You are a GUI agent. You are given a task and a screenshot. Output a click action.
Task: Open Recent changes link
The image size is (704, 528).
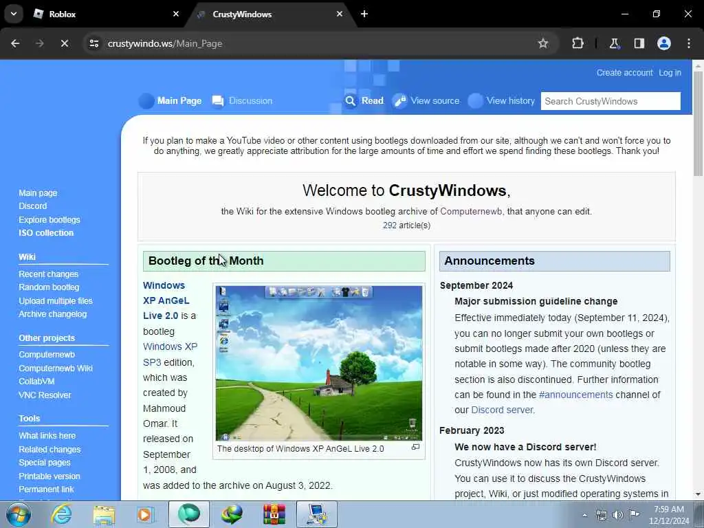coord(48,274)
